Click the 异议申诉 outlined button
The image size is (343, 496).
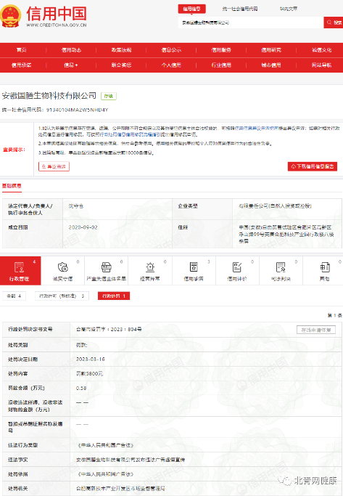point(54,166)
